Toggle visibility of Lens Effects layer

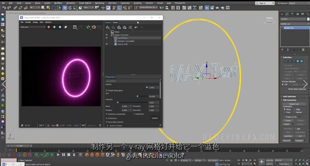tap(107, 38)
